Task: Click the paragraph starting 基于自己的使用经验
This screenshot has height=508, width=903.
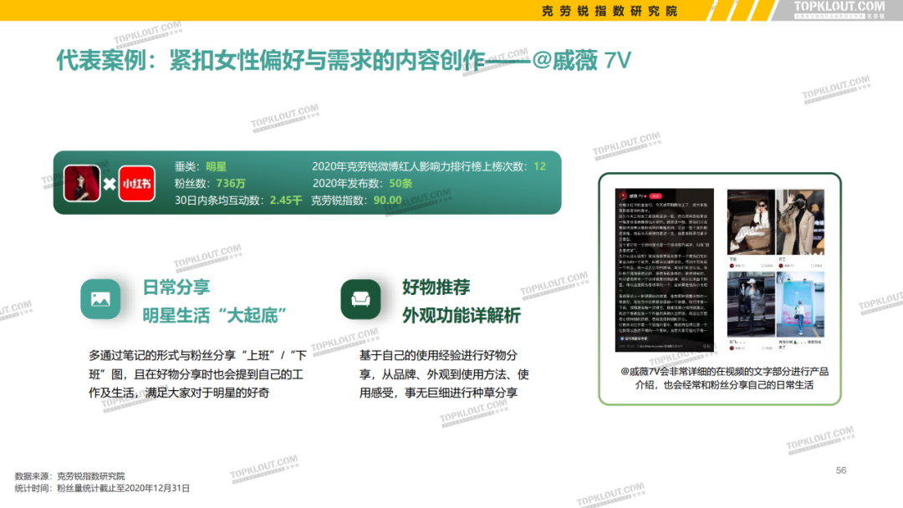Action: 444,374
